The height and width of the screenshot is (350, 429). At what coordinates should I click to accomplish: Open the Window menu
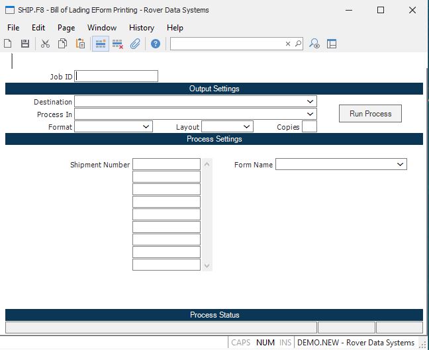pyautogui.click(x=101, y=28)
